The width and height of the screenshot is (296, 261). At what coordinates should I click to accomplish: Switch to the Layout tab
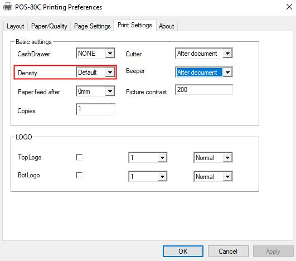[15, 26]
